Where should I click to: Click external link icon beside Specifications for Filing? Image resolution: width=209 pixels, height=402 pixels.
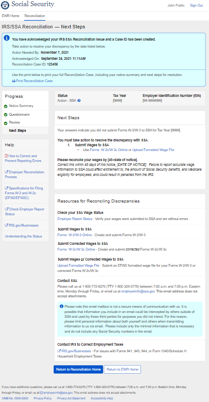coord(7,188)
